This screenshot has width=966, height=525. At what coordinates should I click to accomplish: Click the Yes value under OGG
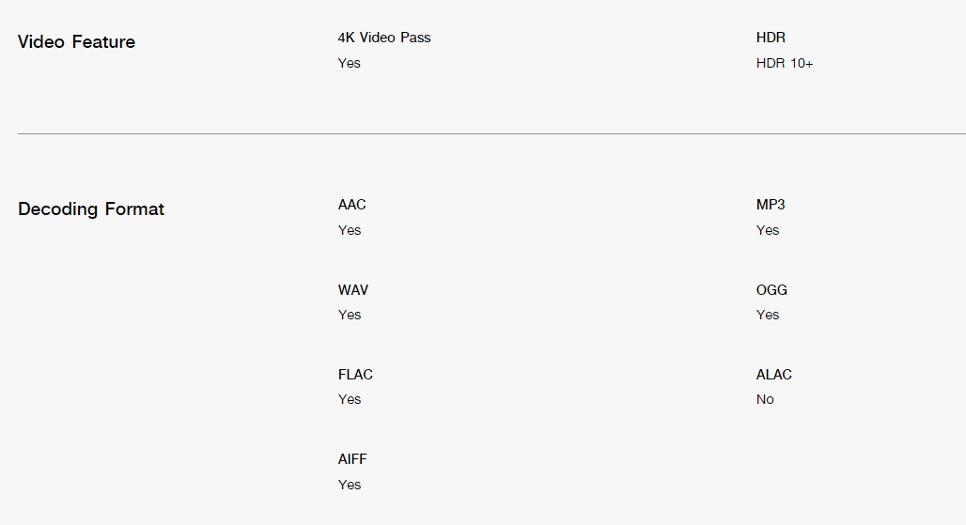pyautogui.click(x=768, y=315)
